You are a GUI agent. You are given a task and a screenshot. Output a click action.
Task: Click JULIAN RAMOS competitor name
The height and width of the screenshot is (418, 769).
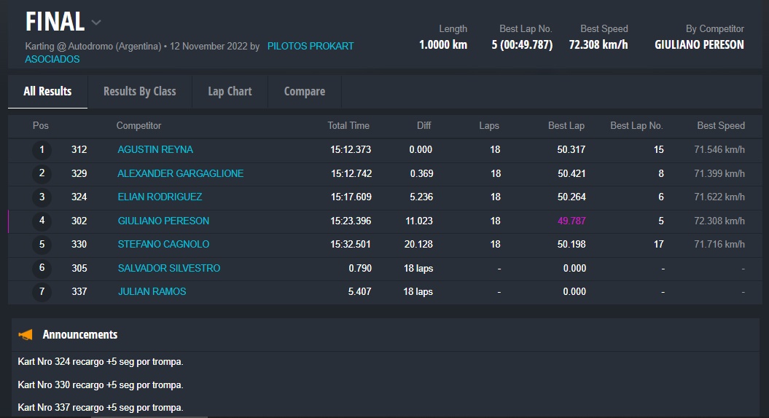152,291
